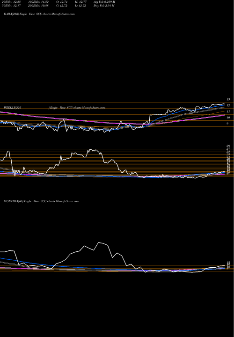Click the 50EMA: 12.17 value
The image size is (234, 337).
pyautogui.click(x=12, y=6)
